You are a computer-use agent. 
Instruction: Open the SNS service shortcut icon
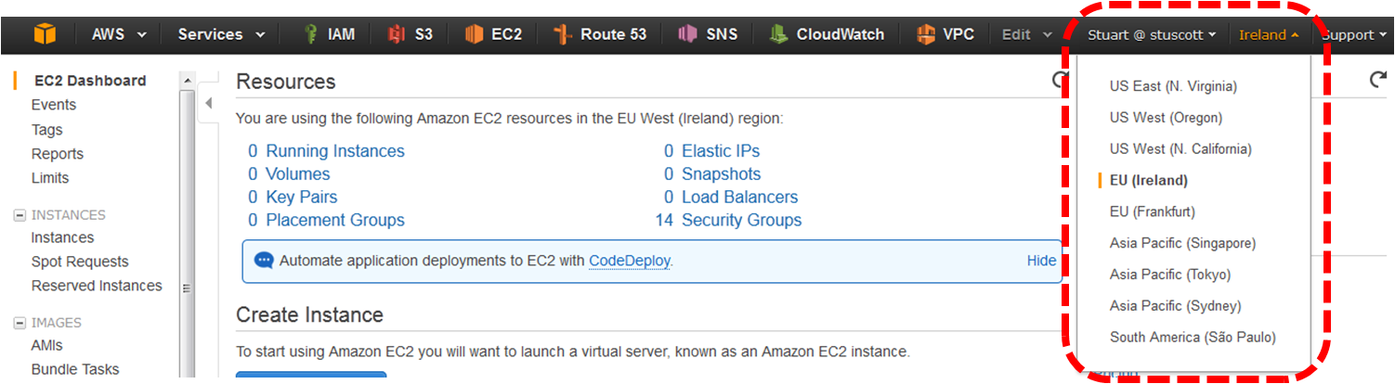point(687,34)
